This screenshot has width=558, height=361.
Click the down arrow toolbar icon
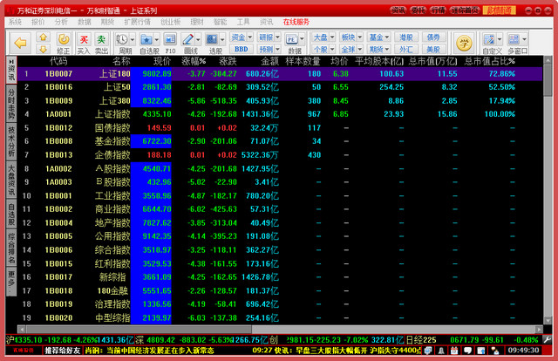[43, 49]
